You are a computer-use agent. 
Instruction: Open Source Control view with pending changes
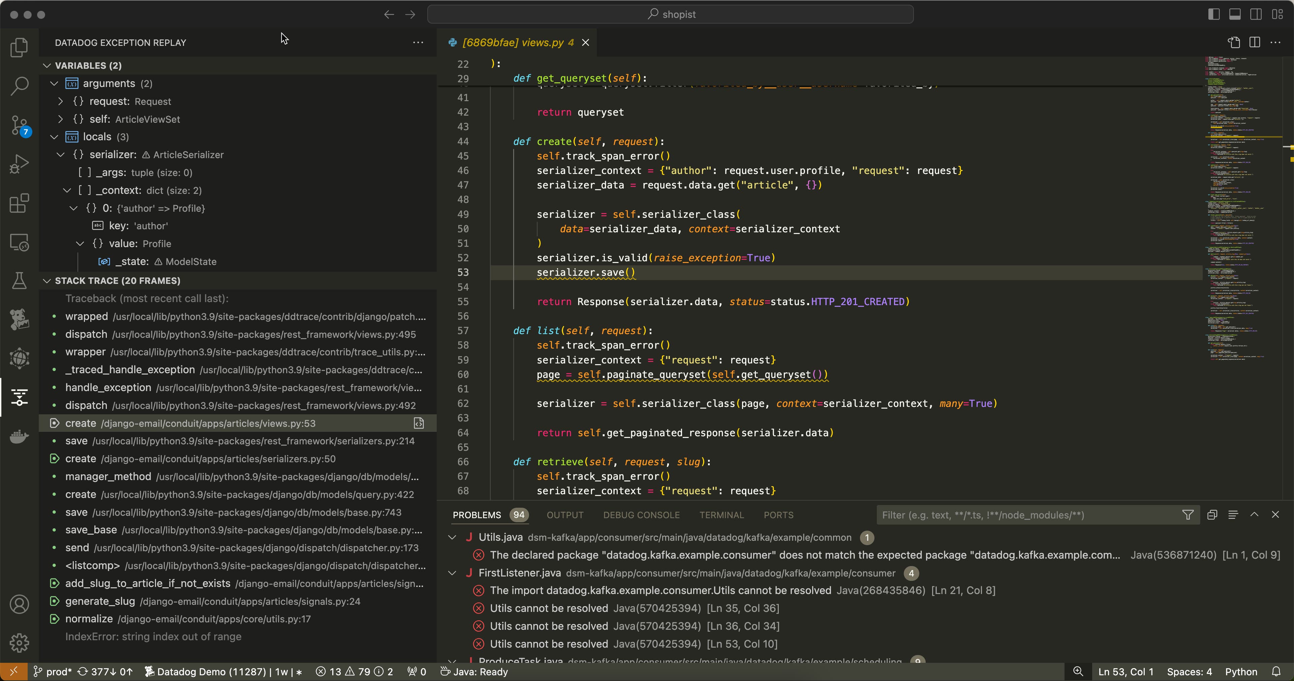click(x=19, y=125)
